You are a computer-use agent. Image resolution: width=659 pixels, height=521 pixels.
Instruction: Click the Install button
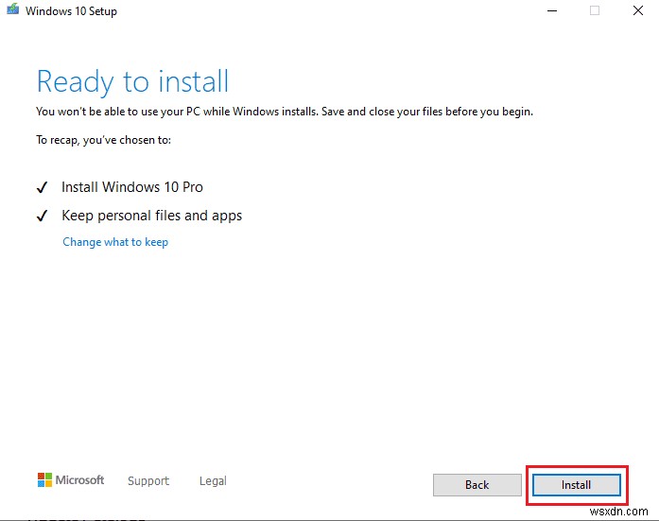576,485
